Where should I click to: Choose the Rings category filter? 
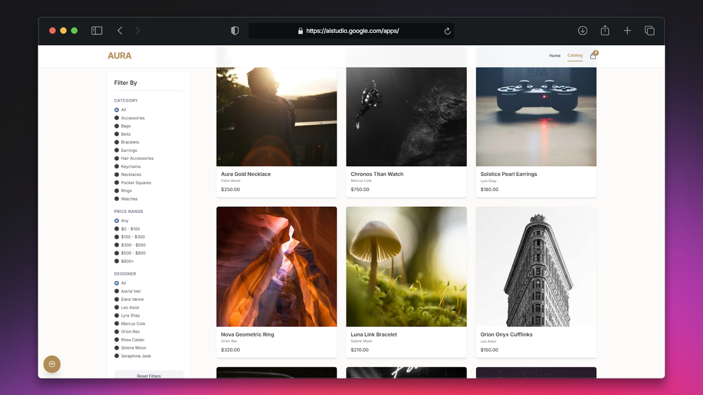point(117,191)
